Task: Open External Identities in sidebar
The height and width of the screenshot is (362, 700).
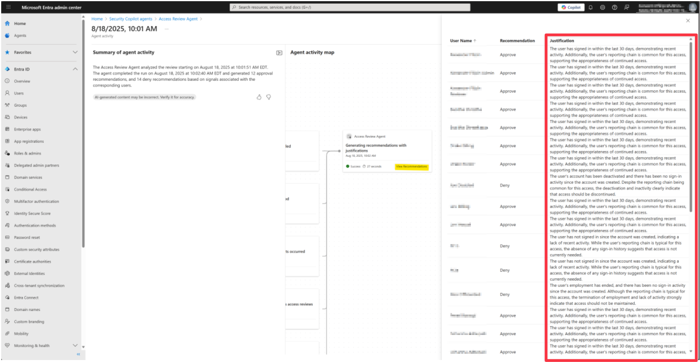Action: point(29,273)
